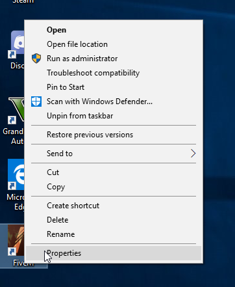Screen dimensions: 235x287
Task: Select Unpin from taskbar
Action: pyautogui.click(x=114, y=116)
